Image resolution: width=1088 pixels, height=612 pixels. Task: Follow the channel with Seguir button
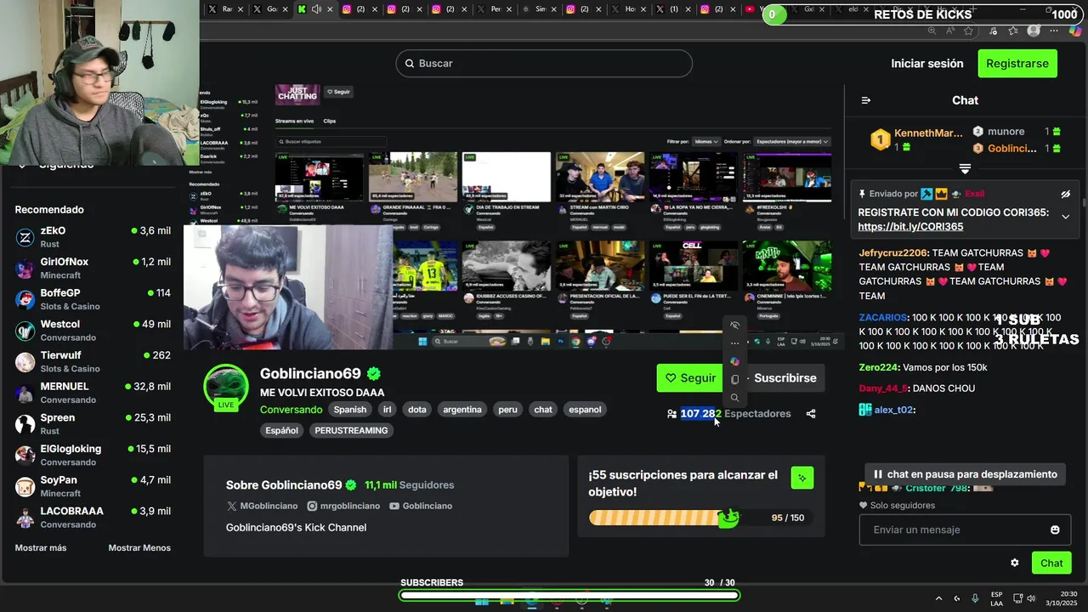coord(690,378)
